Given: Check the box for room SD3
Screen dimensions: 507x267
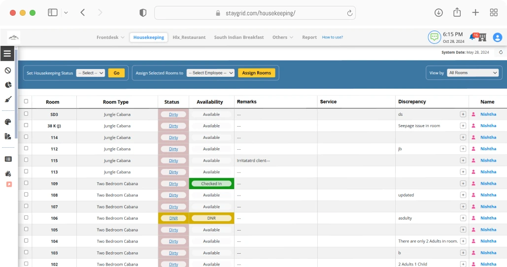Looking at the screenshot, I should click(26, 114).
